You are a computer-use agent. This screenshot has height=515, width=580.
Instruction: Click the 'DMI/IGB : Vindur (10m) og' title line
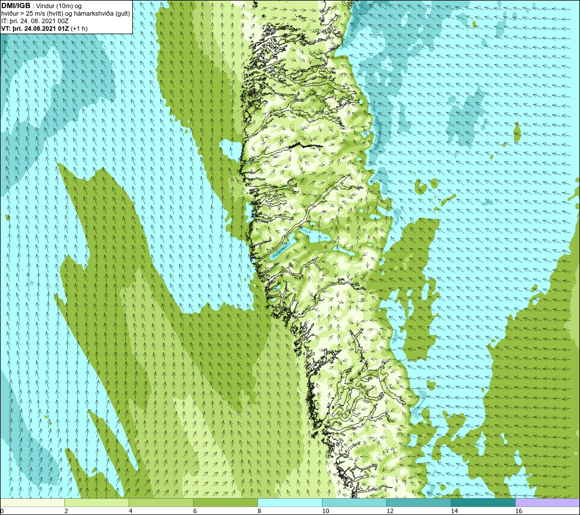pyautogui.click(x=41, y=6)
